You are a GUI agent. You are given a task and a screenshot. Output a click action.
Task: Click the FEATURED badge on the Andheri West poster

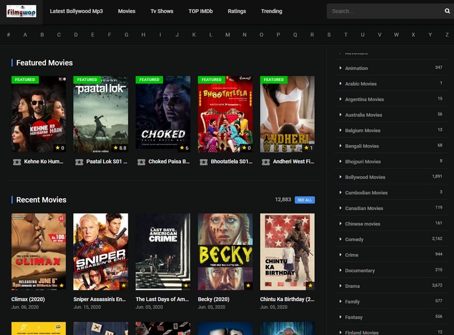point(274,80)
